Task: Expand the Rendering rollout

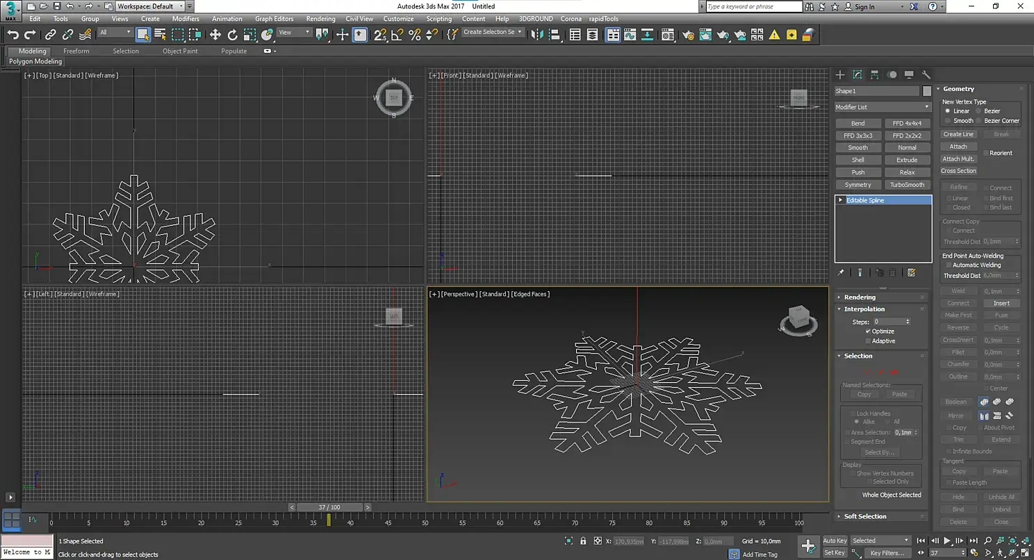Action: pos(860,297)
